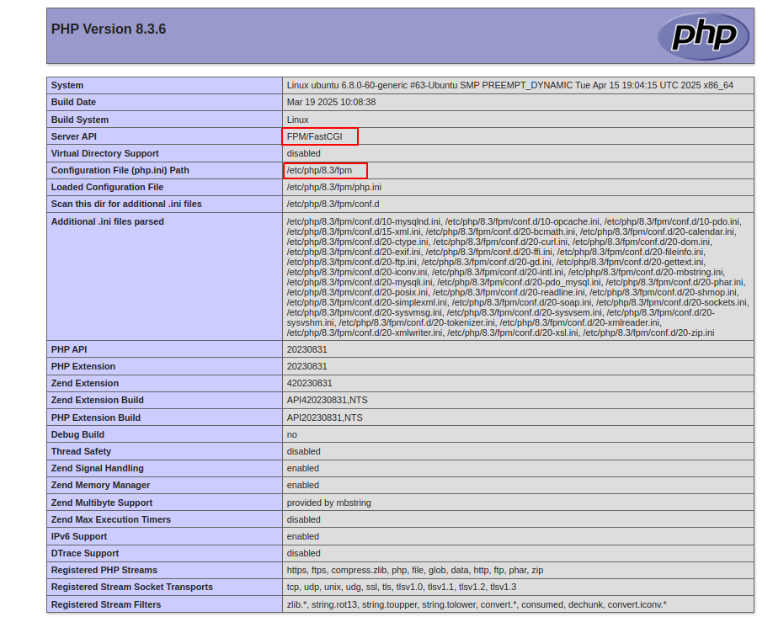Select the Build Date value
This screenshot has width=773, height=617.
point(331,102)
